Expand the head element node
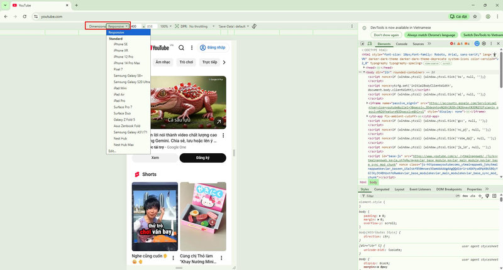The height and width of the screenshot is (270, 503). click(364, 68)
